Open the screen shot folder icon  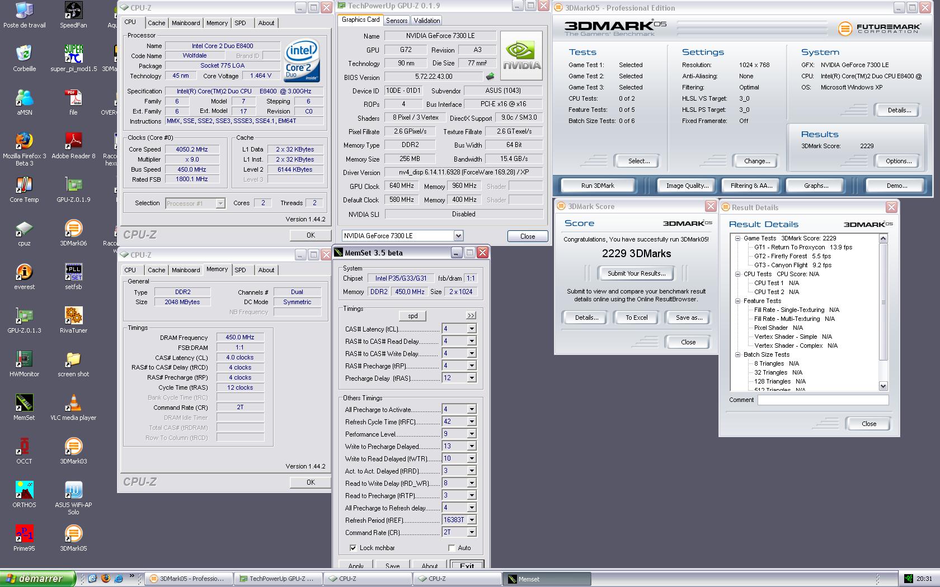pos(73,364)
